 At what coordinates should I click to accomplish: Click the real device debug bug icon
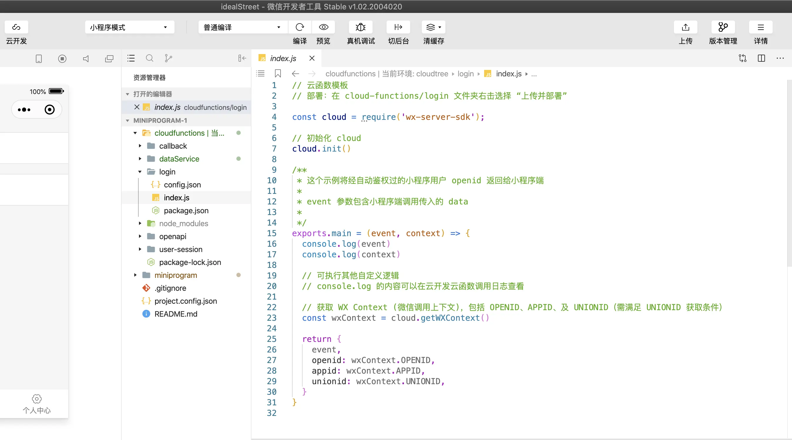(360, 27)
